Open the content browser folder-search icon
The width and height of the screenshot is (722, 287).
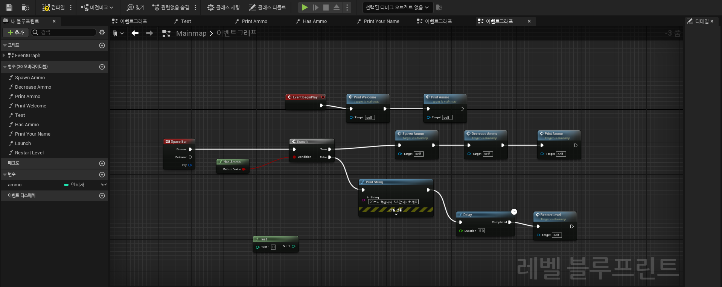26,7
